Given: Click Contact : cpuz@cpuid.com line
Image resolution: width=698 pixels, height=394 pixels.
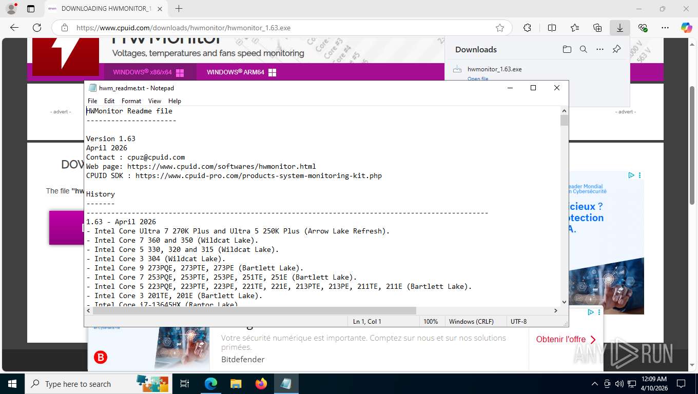Looking at the screenshot, I should (135, 157).
